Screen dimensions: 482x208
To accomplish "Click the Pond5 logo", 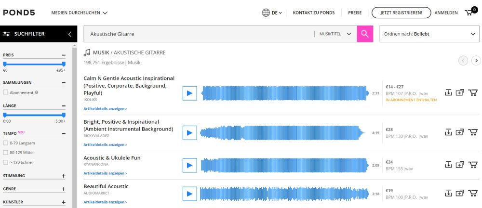I will [x=19, y=13].
